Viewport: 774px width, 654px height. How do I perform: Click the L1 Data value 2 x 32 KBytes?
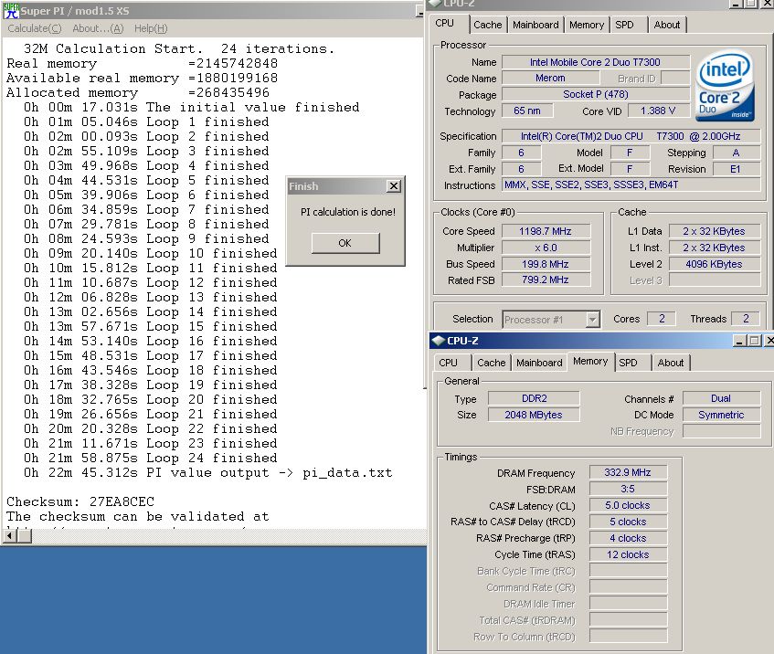pos(715,231)
